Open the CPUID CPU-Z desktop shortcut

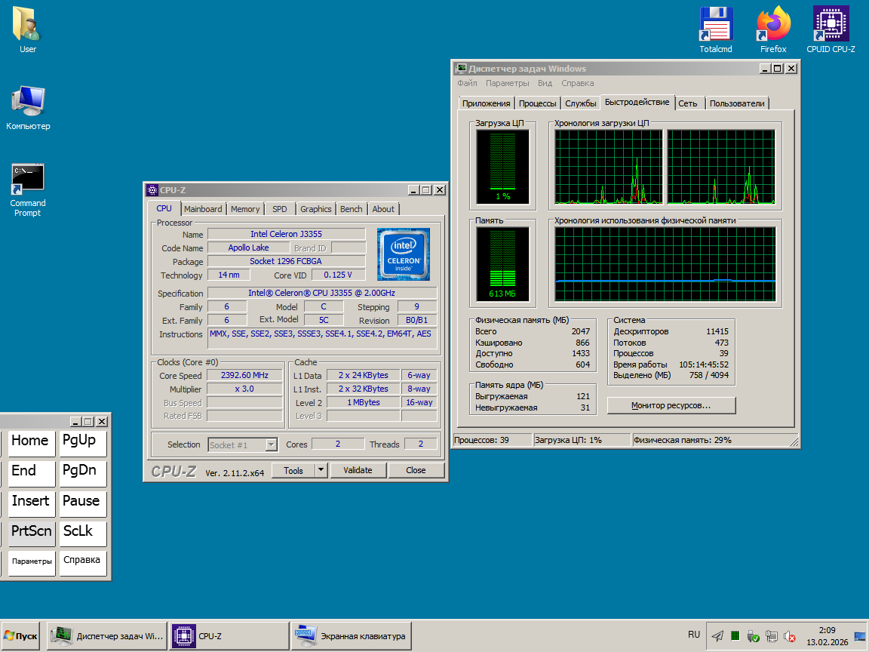click(831, 25)
